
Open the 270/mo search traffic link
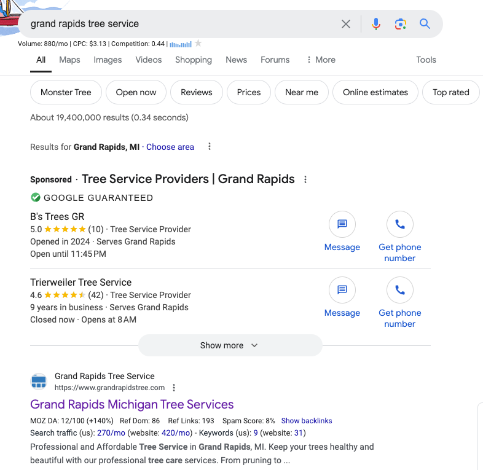tap(111, 433)
